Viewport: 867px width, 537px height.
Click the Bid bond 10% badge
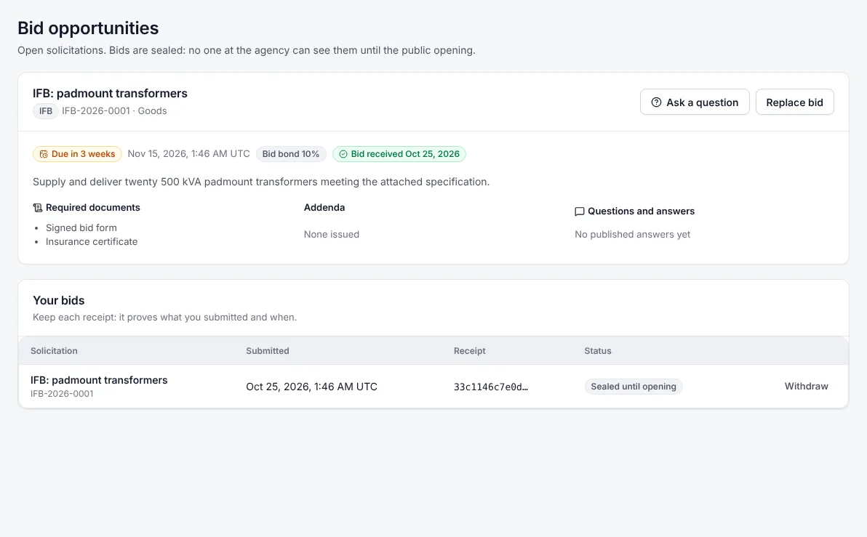pyautogui.click(x=291, y=154)
